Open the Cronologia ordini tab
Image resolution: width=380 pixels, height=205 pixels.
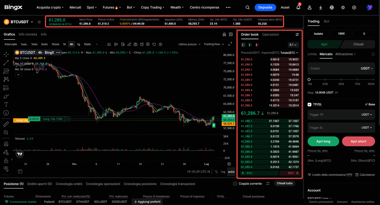pos(69,184)
